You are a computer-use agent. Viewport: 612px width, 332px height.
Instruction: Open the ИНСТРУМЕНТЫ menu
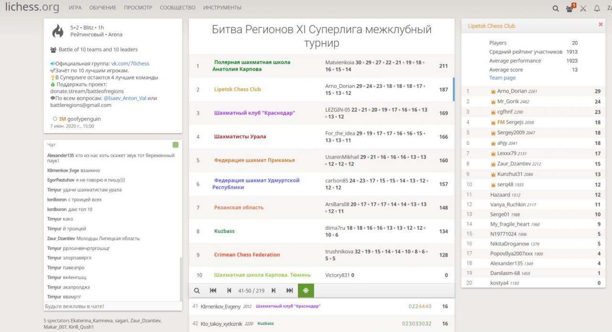pyautogui.click(x=222, y=8)
